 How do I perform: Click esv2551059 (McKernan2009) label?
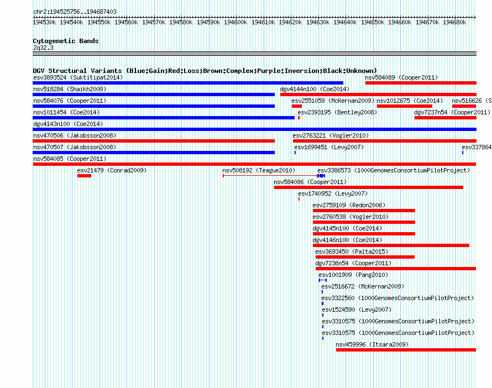(333, 101)
